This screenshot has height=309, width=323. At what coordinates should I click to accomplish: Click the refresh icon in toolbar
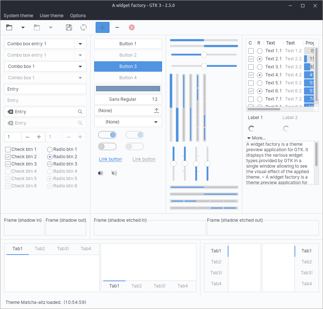pyautogui.click(x=84, y=27)
